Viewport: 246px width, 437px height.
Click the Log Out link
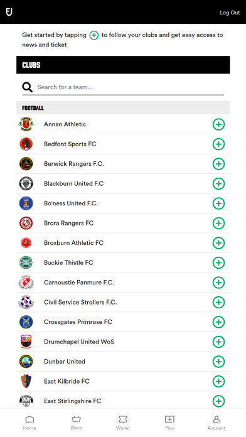[x=230, y=13]
